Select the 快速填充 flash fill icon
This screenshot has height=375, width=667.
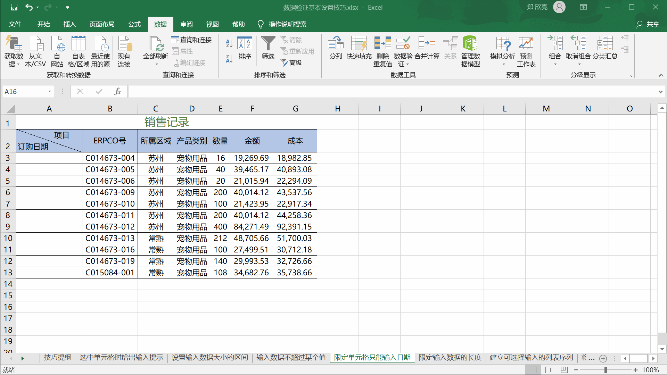[359, 49]
